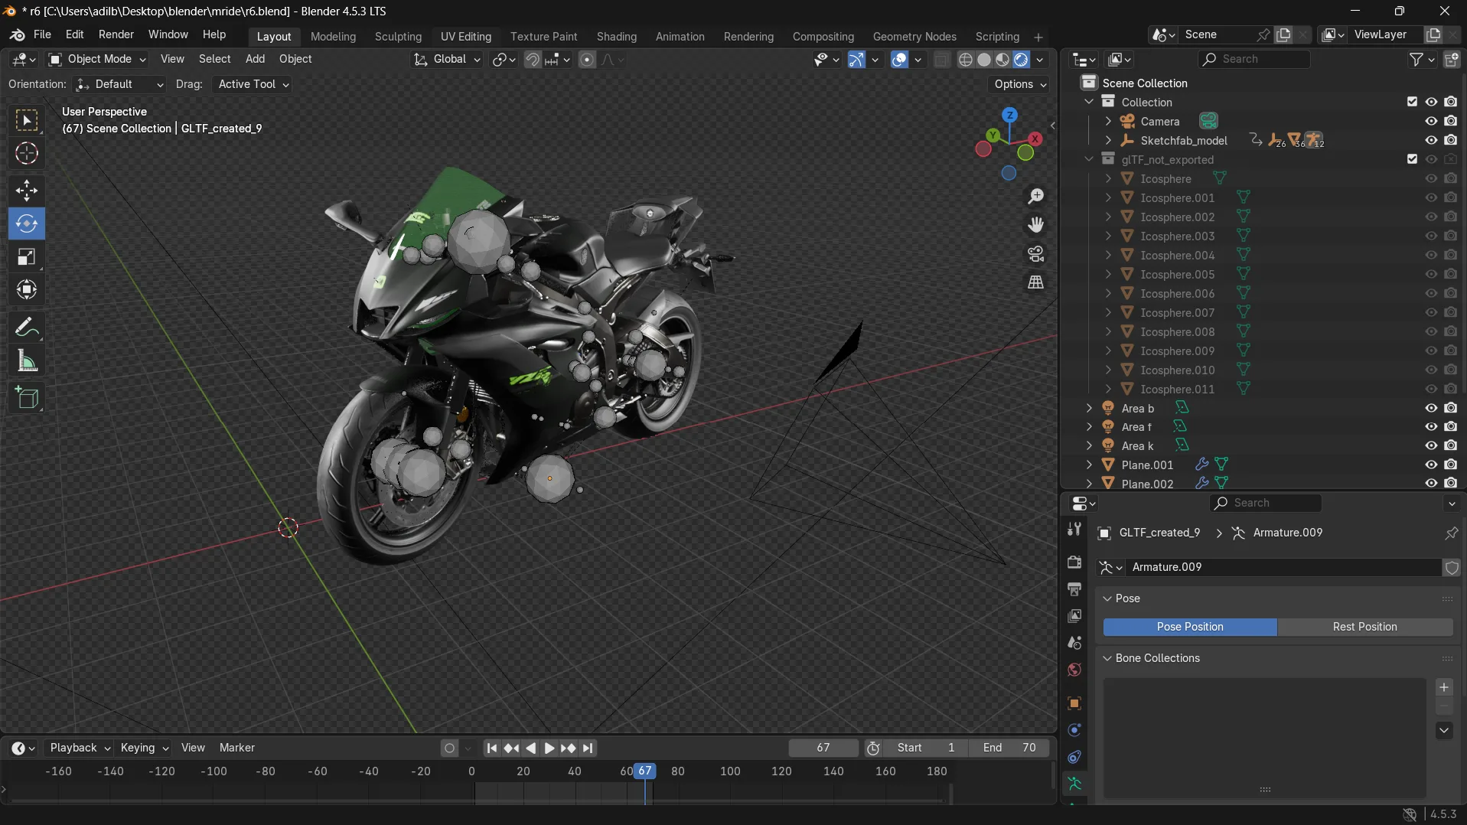
Task: Activate the 3D Cursor tool
Action: tap(27, 154)
